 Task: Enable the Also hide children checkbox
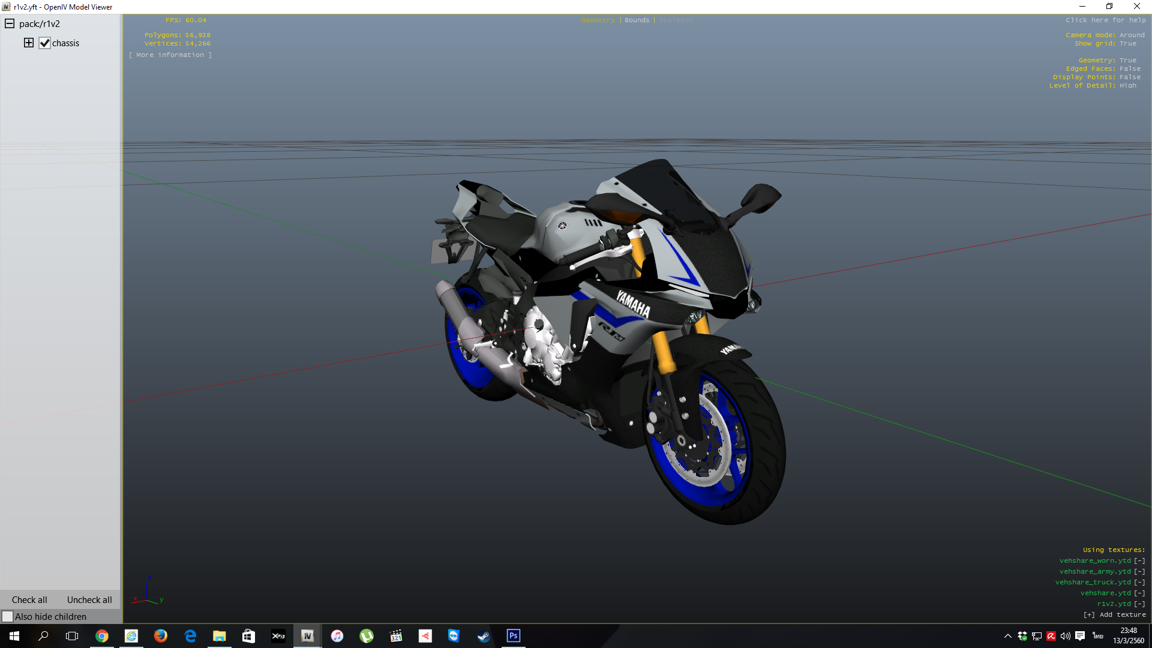[8, 617]
